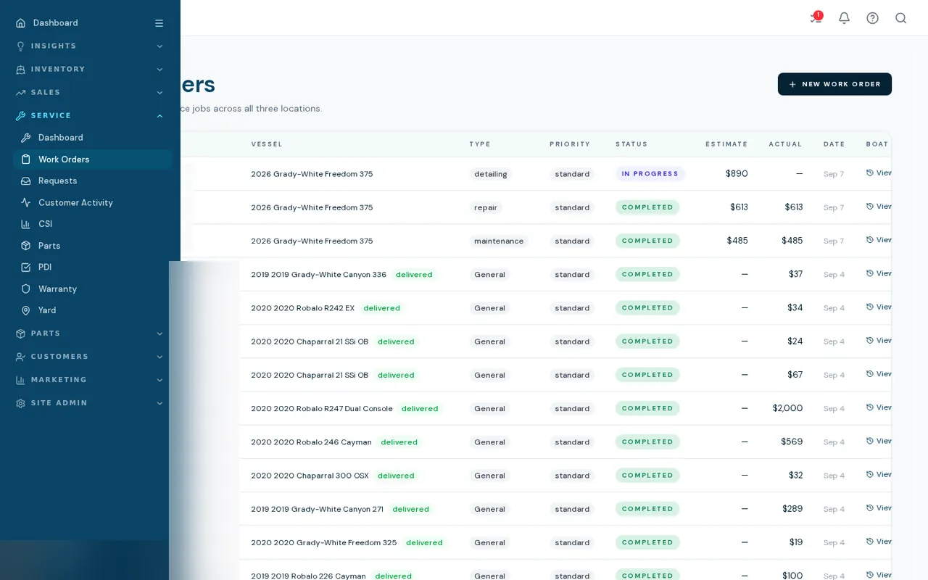
Task: Click the Work Orders clipboard icon
Action: click(26, 159)
